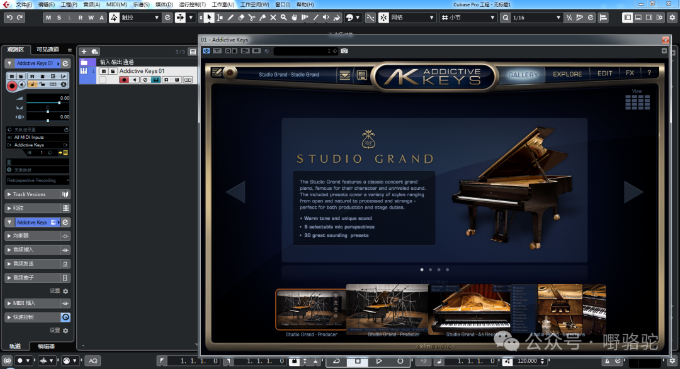Pick the Scissors split tool

(252, 18)
